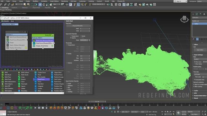Pick the Particle Force operator
Image resolution: width=207 pixels, height=116 pixels.
pos(58,75)
